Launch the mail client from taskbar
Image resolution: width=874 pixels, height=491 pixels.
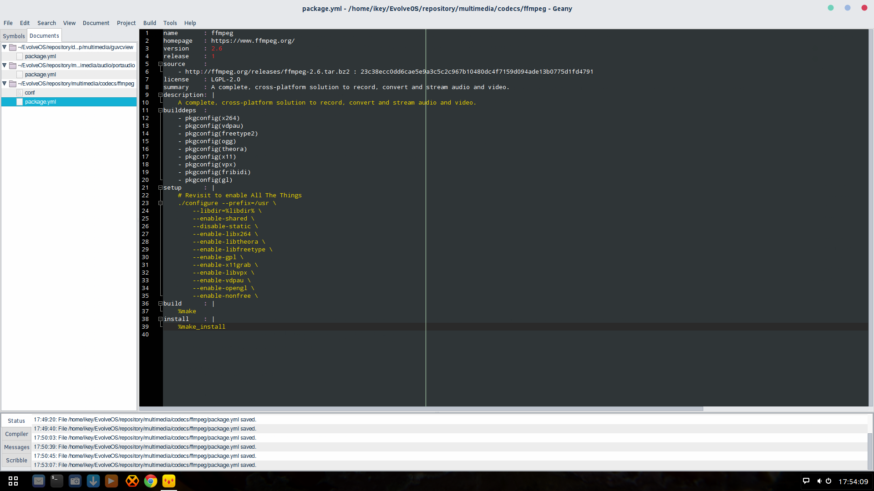pyautogui.click(x=39, y=481)
